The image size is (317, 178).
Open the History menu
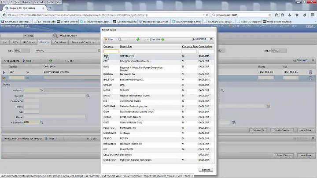click(x=26, y=2)
